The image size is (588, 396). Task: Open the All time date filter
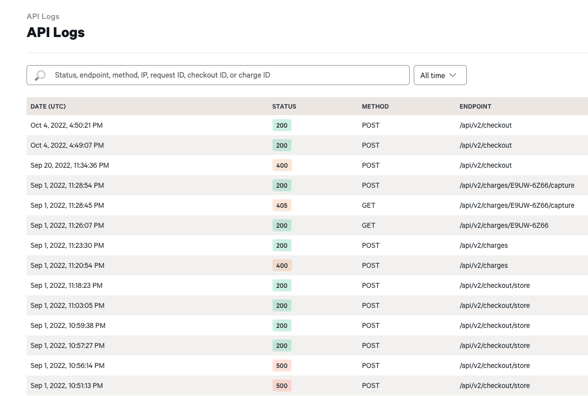click(439, 75)
